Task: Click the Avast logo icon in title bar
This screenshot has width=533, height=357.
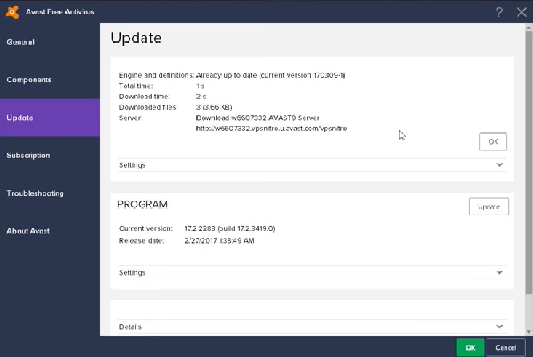Action: (x=12, y=12)
